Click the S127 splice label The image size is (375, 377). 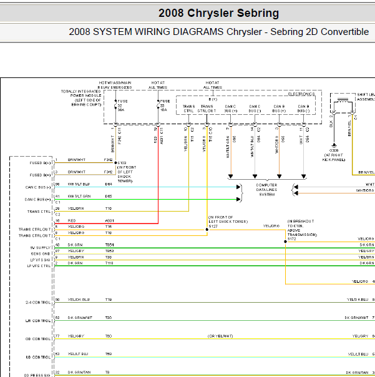click(213, 227)
